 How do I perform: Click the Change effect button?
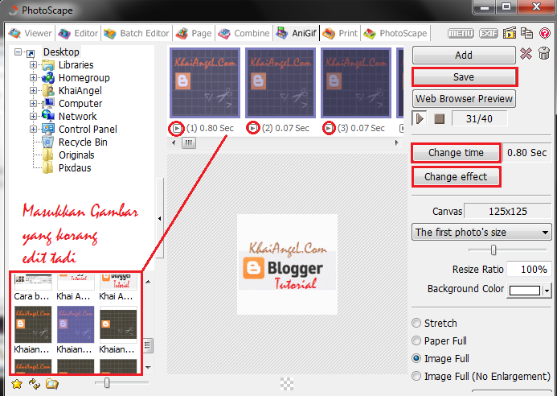pos(456,177)
